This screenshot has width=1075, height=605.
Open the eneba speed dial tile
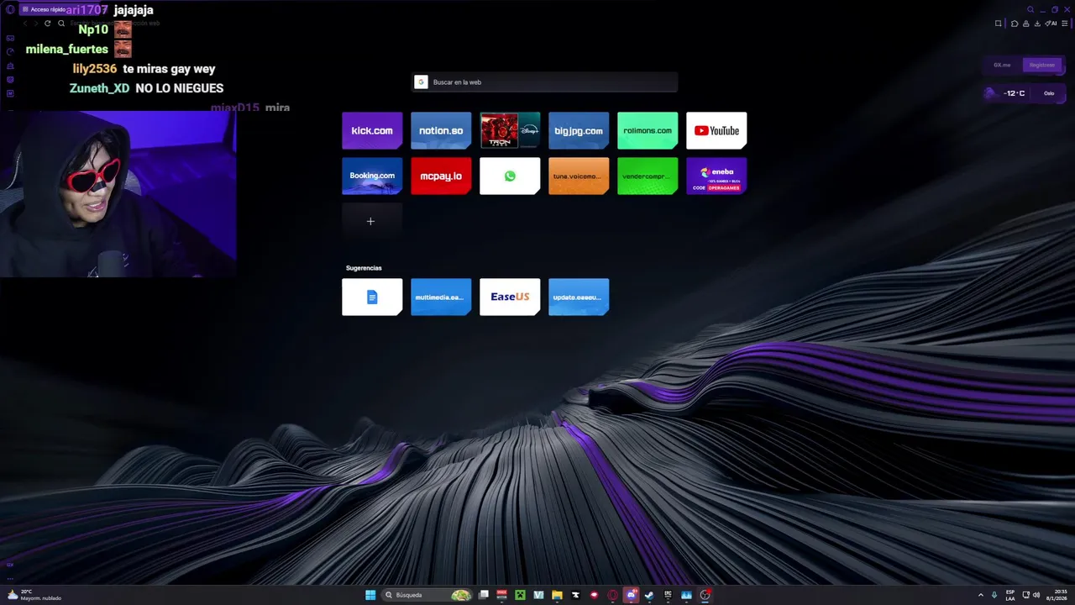tap(716, 176)
